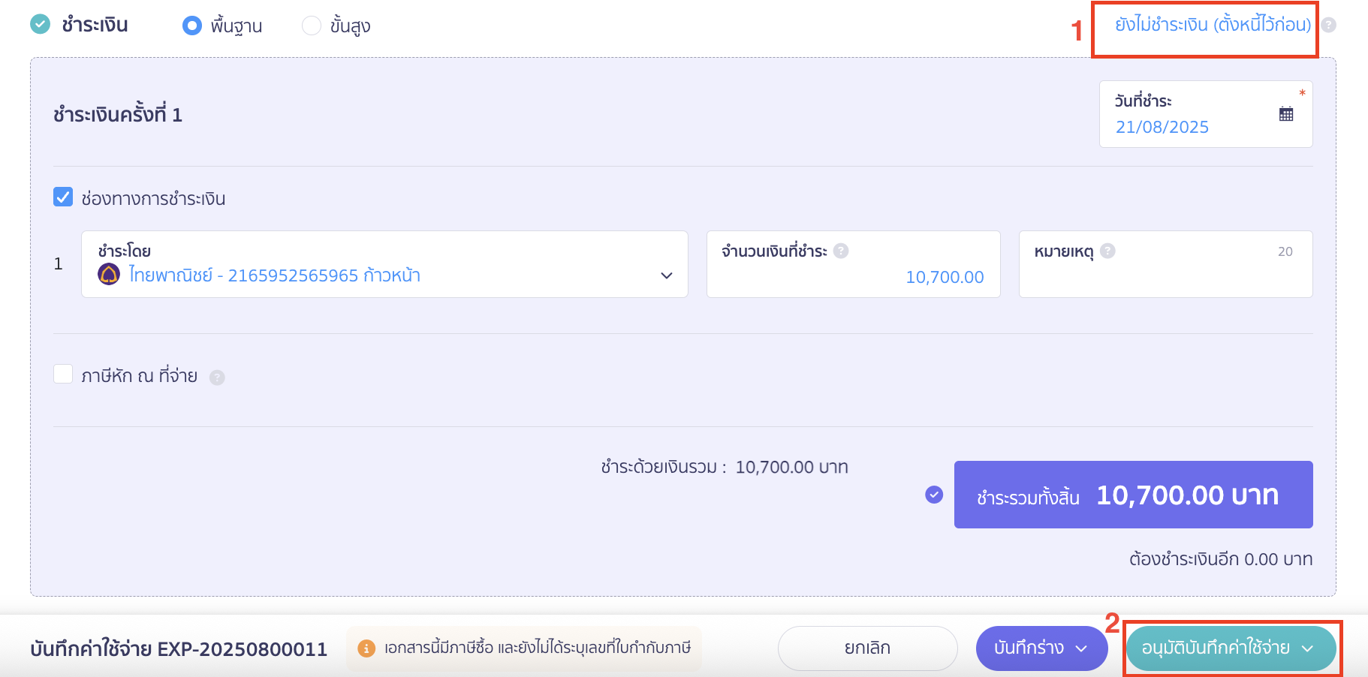Click the help icon after ยังไม่ชำระเงิน link
This screenshot has width=1368, height=677.
coord(1329,25)
